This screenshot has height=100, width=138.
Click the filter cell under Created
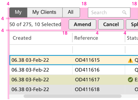41,50
